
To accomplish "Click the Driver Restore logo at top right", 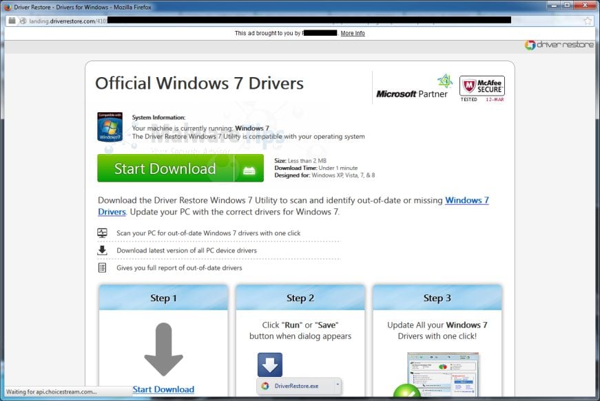I will pyautogui.click(x=559, y=45).
